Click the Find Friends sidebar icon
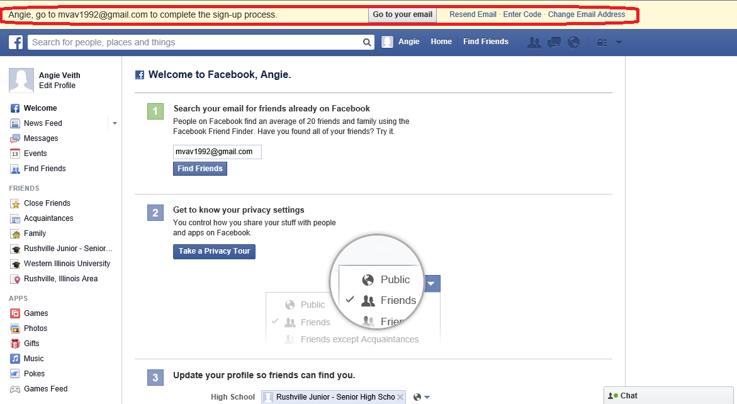The image size is (737, 404). coord(15,169)
